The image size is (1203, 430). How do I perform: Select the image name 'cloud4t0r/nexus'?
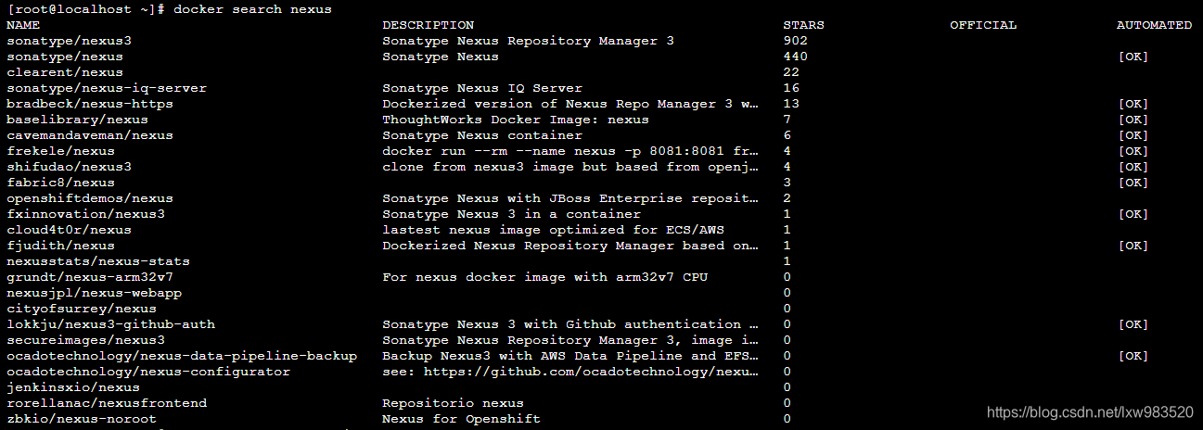click(69, 230)
